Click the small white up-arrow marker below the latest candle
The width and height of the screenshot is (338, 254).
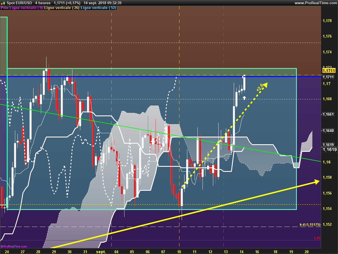click(x=244, y=98)
